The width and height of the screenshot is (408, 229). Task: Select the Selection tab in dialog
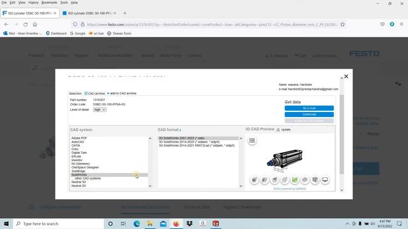point(75,94)
